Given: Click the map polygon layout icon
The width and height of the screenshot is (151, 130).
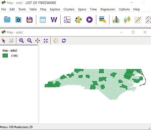Looking at the screenshot, I should click(x=67, y=20).
